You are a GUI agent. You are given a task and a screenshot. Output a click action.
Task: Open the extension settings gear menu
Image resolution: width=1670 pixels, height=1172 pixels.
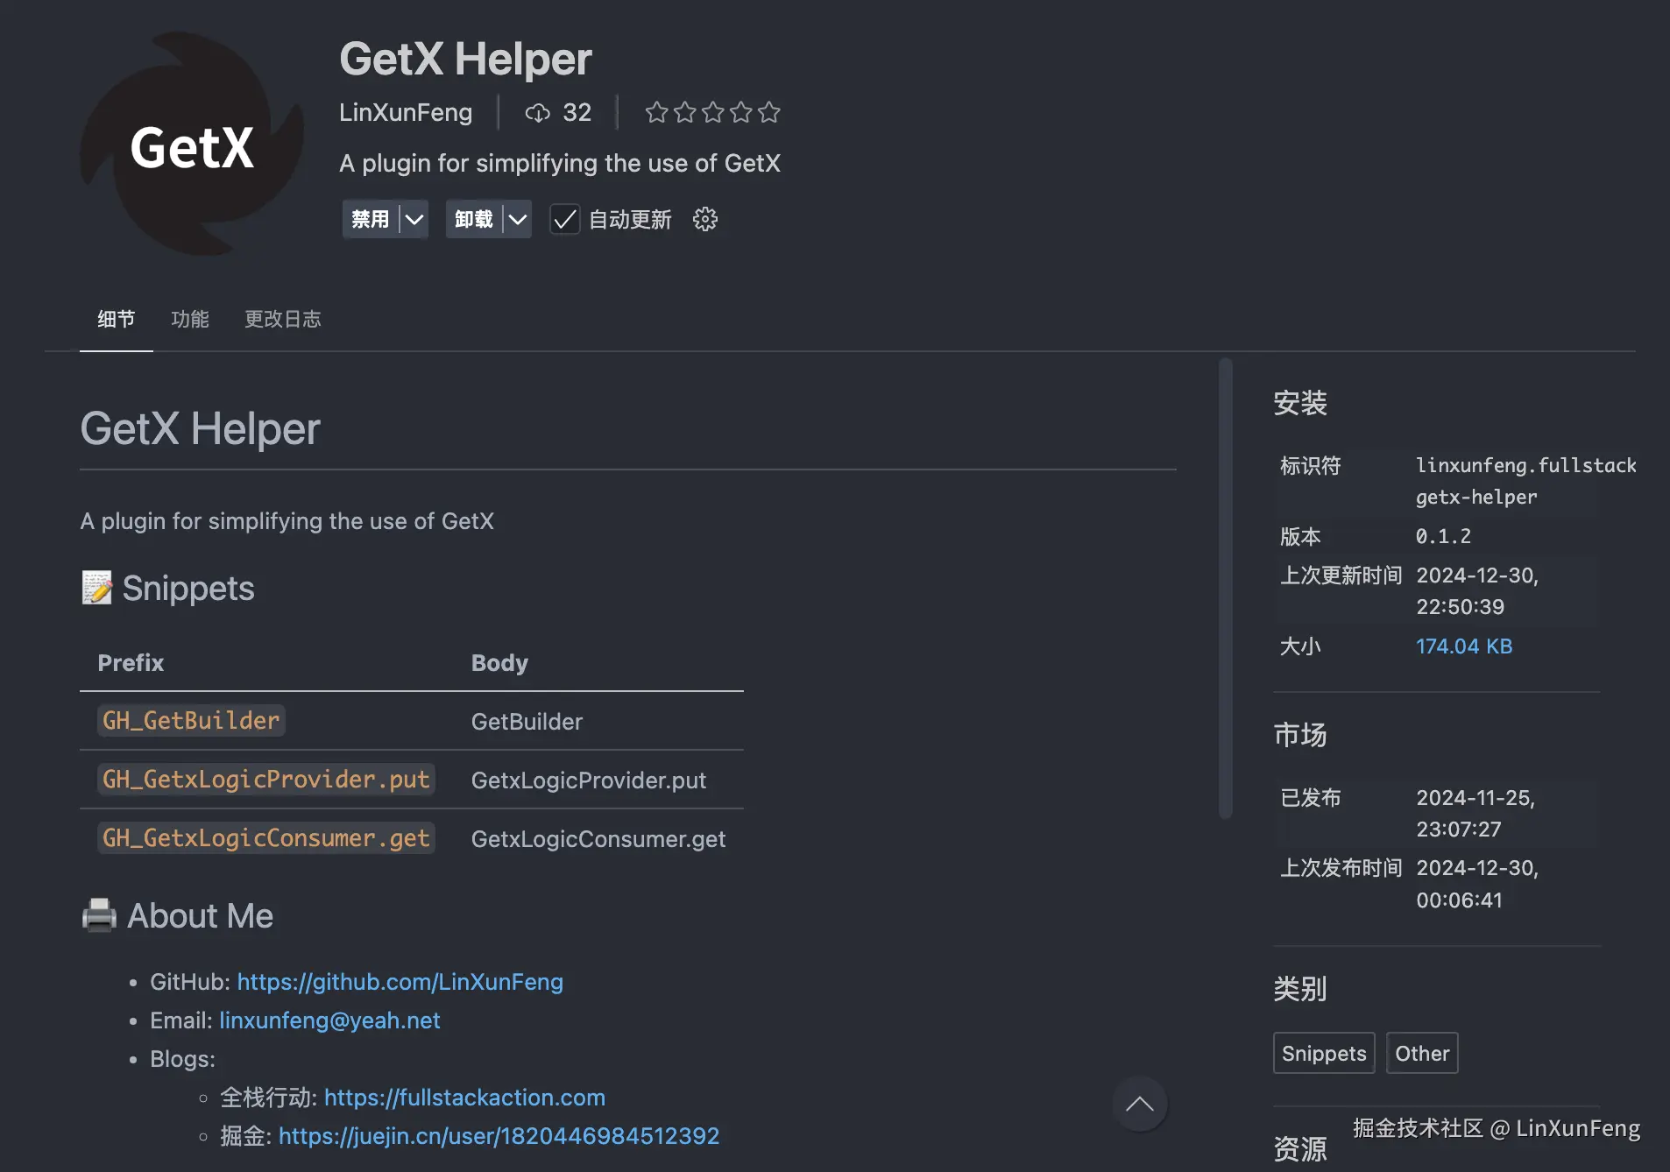[x=705, y=219]
